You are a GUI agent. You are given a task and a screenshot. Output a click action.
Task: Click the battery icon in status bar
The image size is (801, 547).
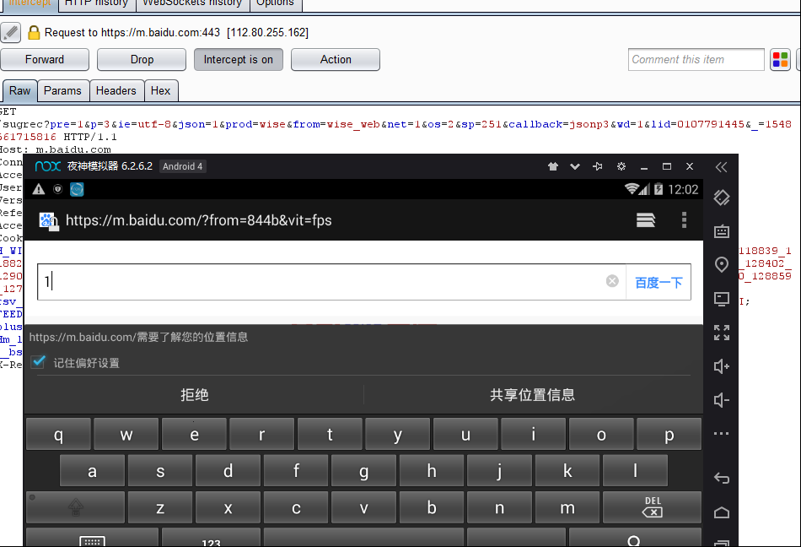tap(659, 189)
